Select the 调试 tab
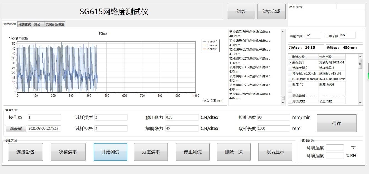The height and width of the screenshot is (174, 369). point(37,24)
